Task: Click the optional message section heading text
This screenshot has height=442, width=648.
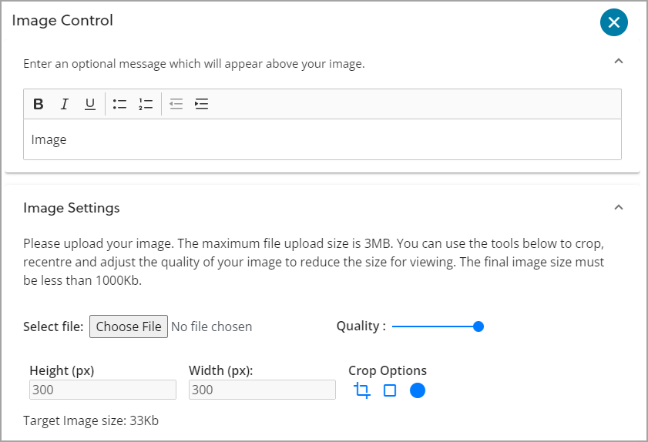Action: pos(193,64)
